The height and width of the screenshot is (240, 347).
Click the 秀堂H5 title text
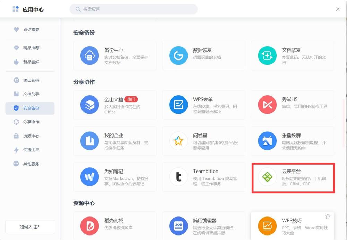[x=290, y=99]
